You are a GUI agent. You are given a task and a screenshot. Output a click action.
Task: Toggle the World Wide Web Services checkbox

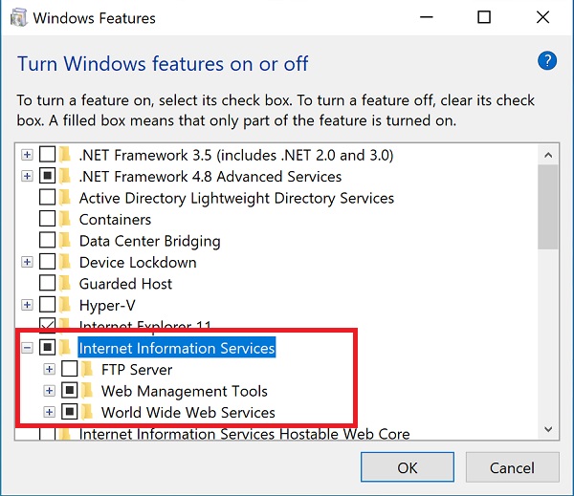tap(69, 412)
